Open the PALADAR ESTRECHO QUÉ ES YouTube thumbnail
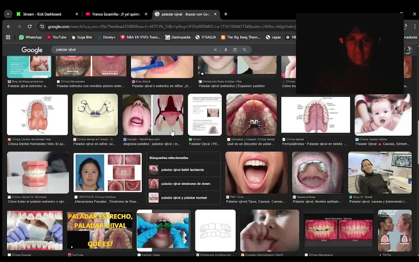This screenshot has width=419, height=262. pyautogui.click(x=100, y=230)
